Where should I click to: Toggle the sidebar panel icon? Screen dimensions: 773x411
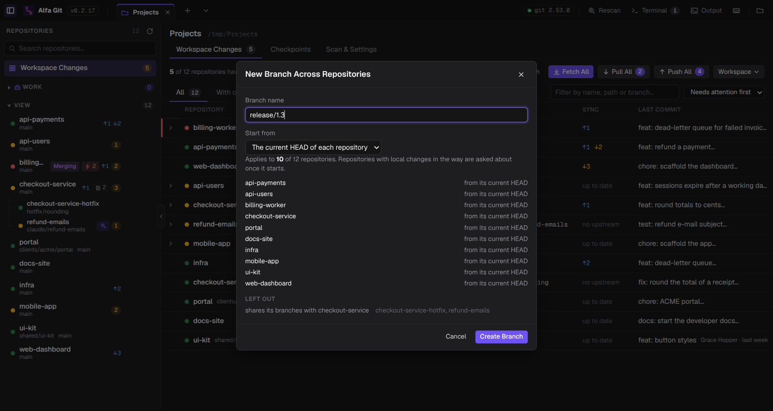tap(11, 10)
